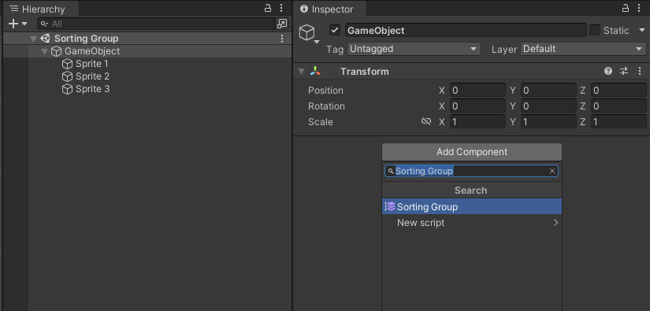Clear the component search field
Image resolution: width=650 pixels, height=311 pixels.
point(552,171)
